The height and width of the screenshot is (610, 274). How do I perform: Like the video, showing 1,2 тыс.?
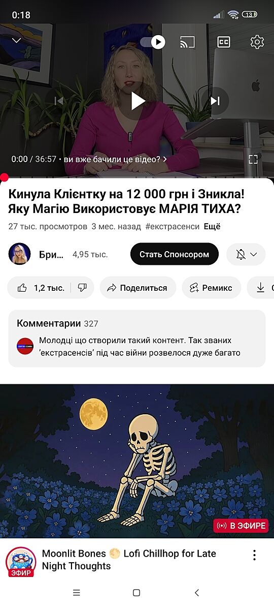coord(41,288)
